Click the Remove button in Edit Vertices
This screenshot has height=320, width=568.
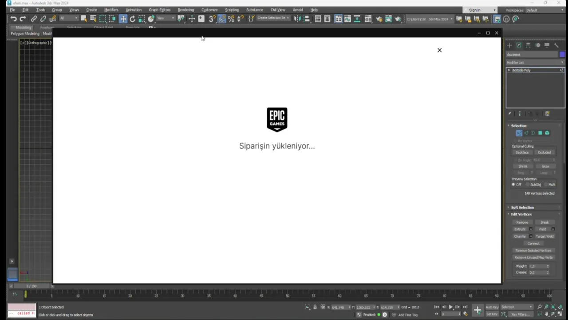click(x=522, y=222)
